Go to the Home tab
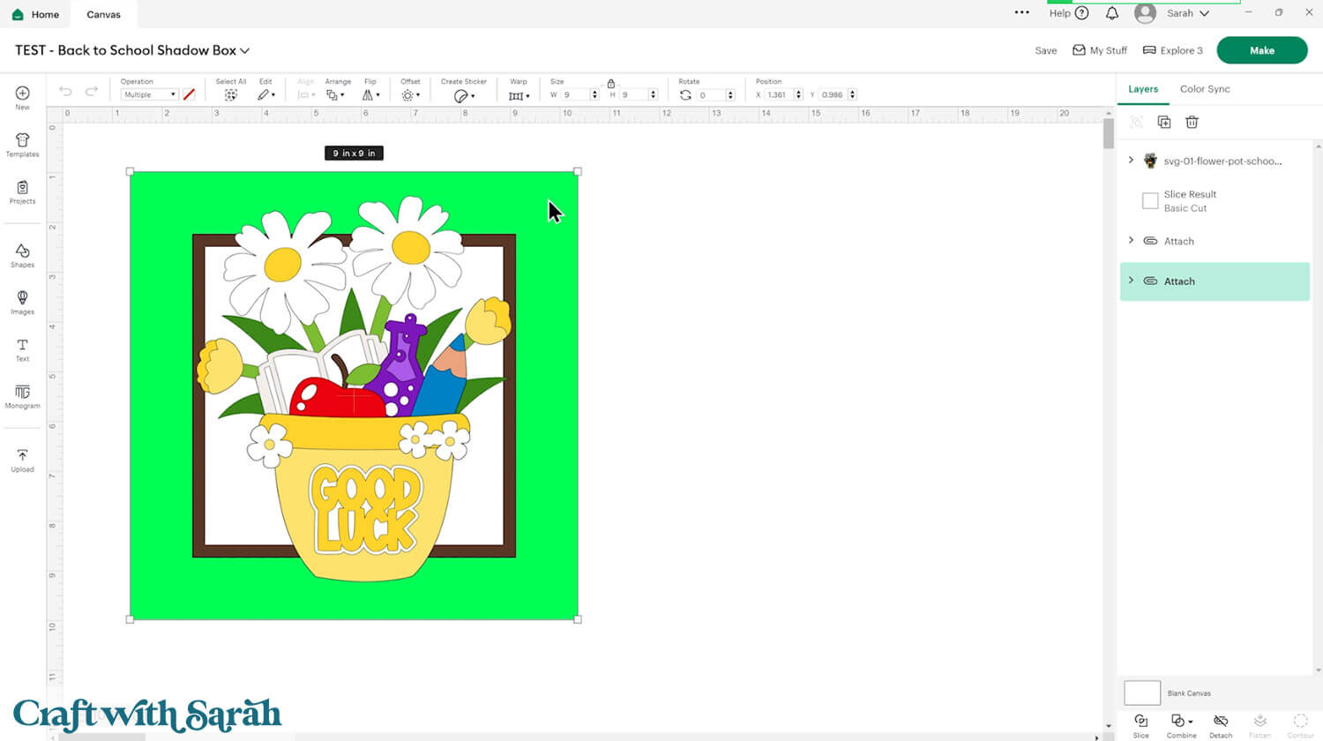1323x741 pixels. pyautogui.click(x=36, y=14)
